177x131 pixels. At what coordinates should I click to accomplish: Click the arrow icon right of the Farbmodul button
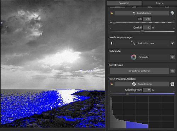click(172, 57)
